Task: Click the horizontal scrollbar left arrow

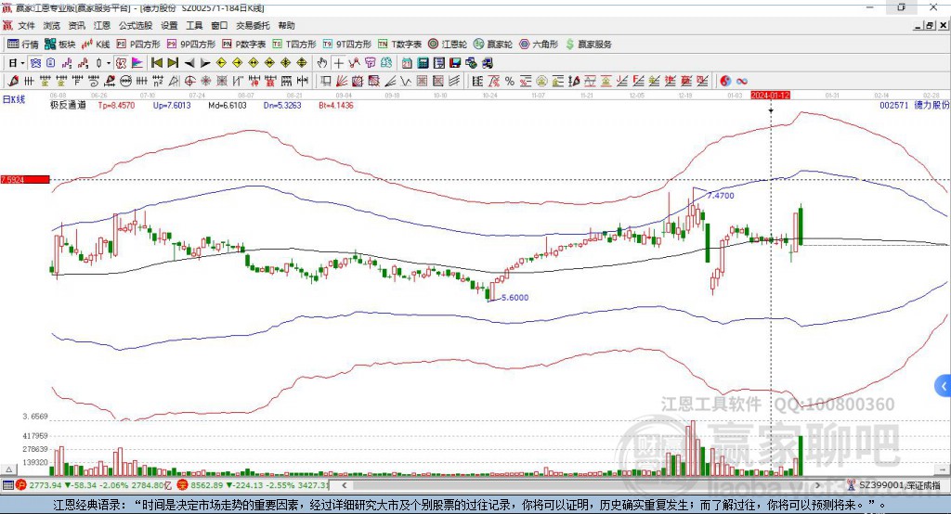Action: pyautogui.click(x=344, y=485)
